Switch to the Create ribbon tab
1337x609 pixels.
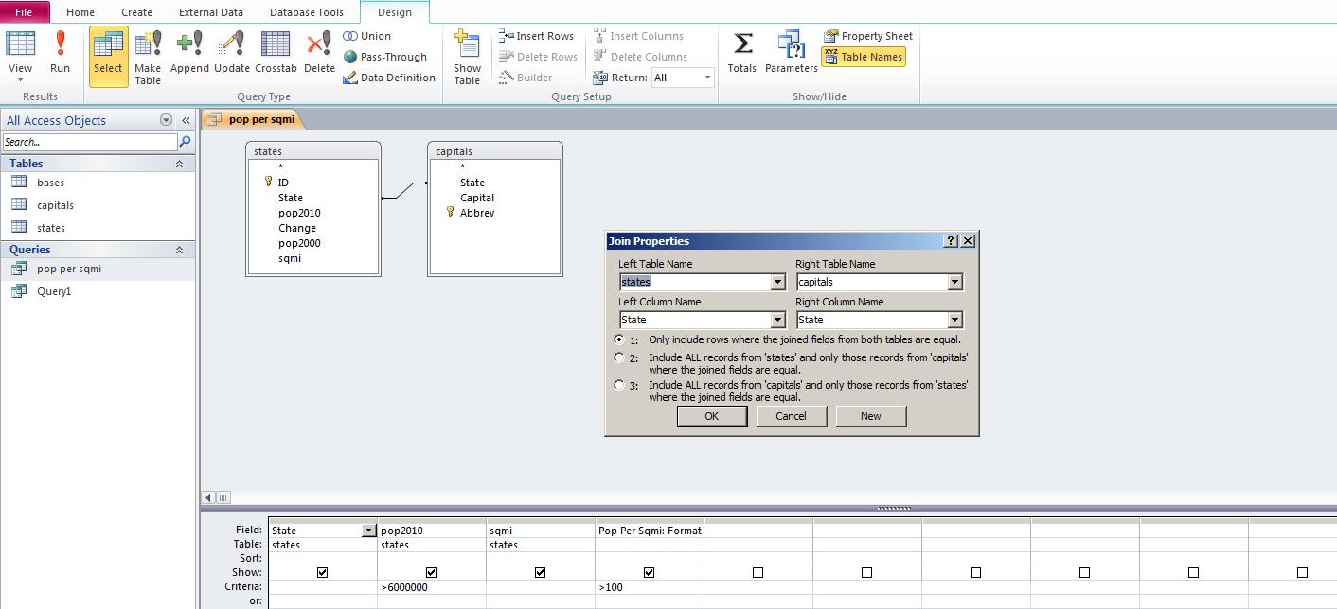pyautogui.click(x=137, y=12)
